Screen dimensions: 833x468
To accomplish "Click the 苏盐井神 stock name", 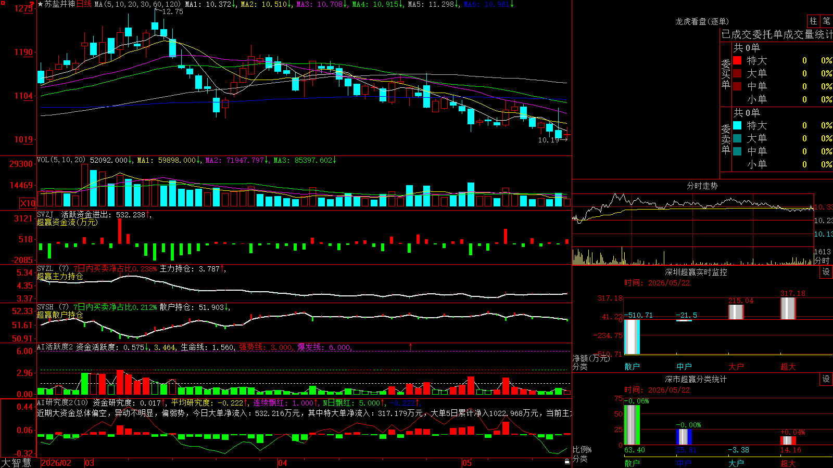I will pyautogui.click(x=60, y=4).
